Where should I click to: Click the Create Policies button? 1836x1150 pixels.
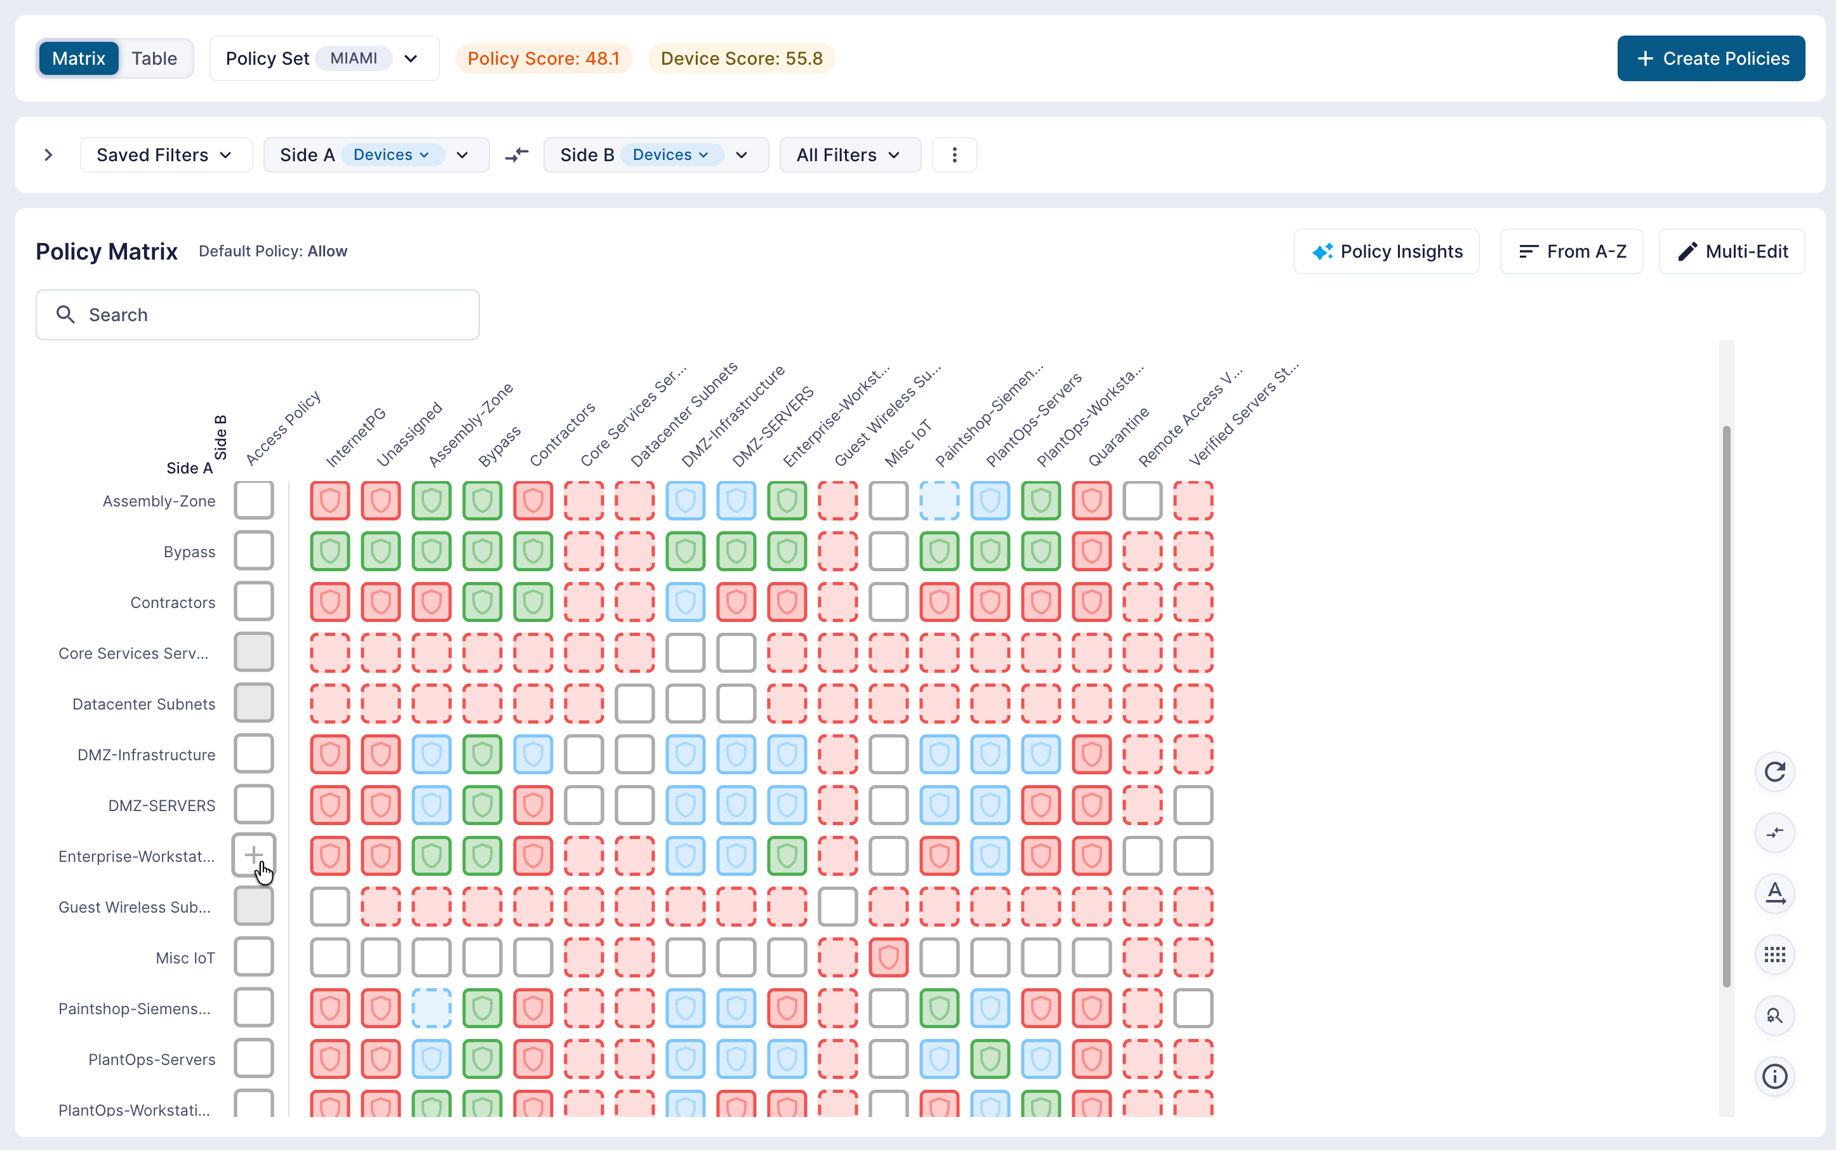tap(1710, 58)
